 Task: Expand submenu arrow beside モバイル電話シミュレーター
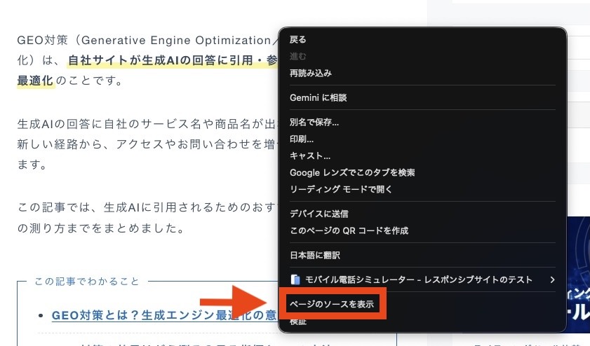pos(552,279)
